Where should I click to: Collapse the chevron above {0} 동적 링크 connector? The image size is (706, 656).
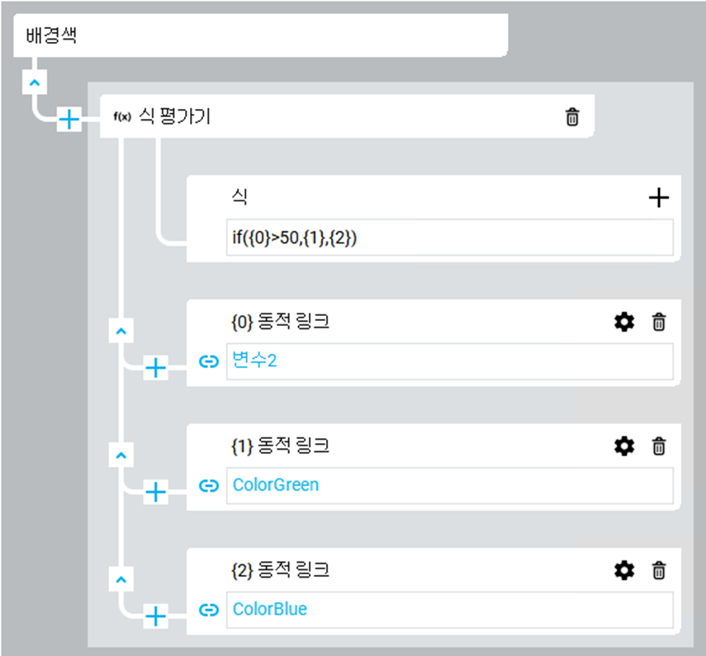(121, 330)
